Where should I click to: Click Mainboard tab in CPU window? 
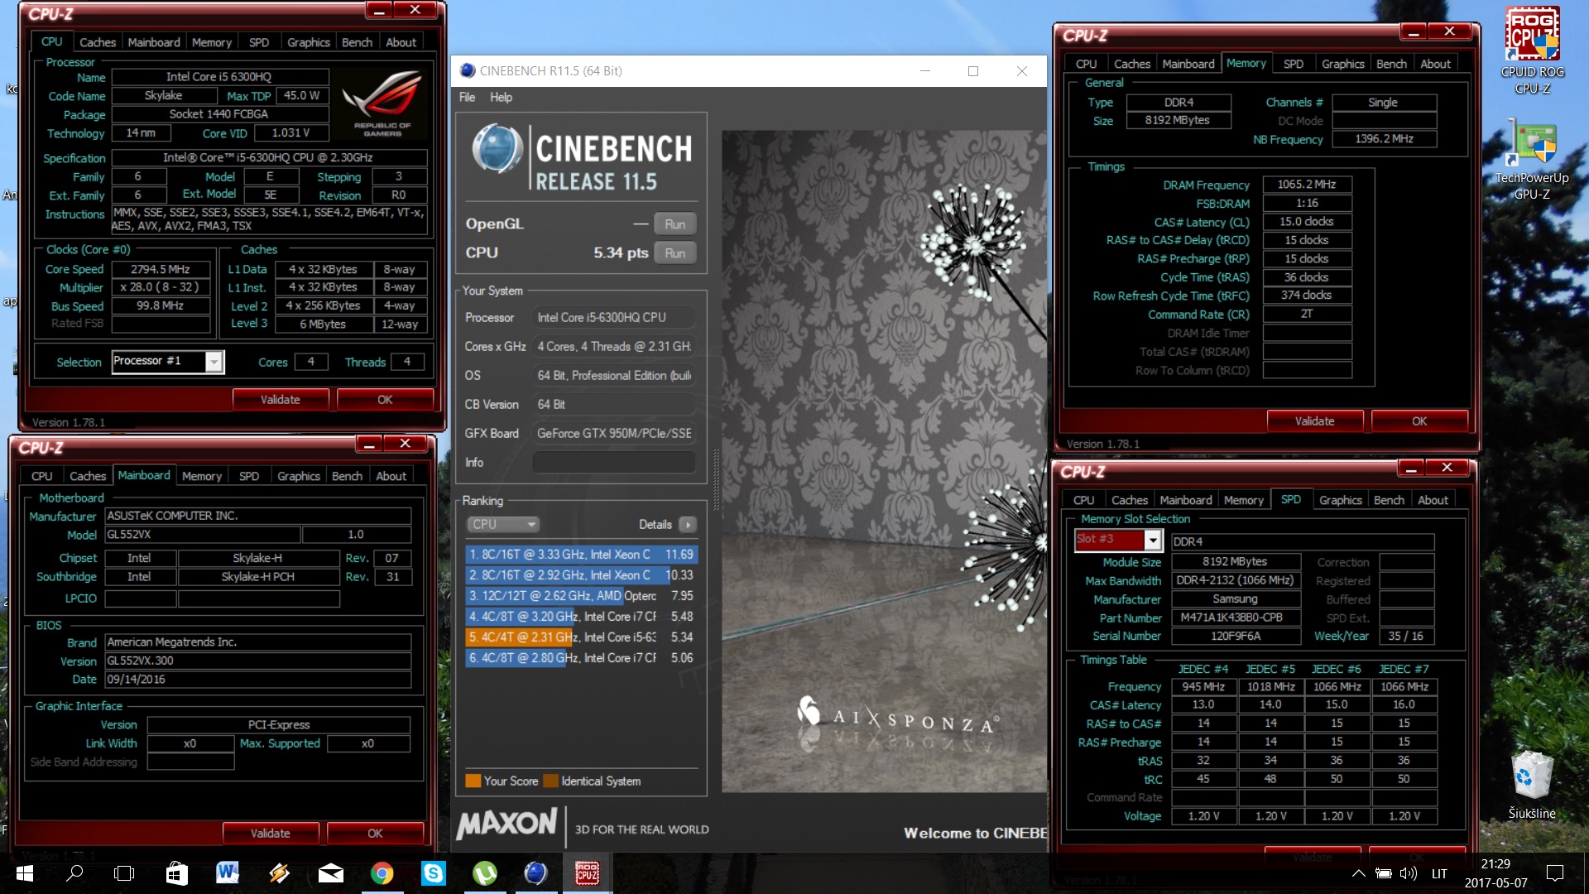tap(154, 42)
